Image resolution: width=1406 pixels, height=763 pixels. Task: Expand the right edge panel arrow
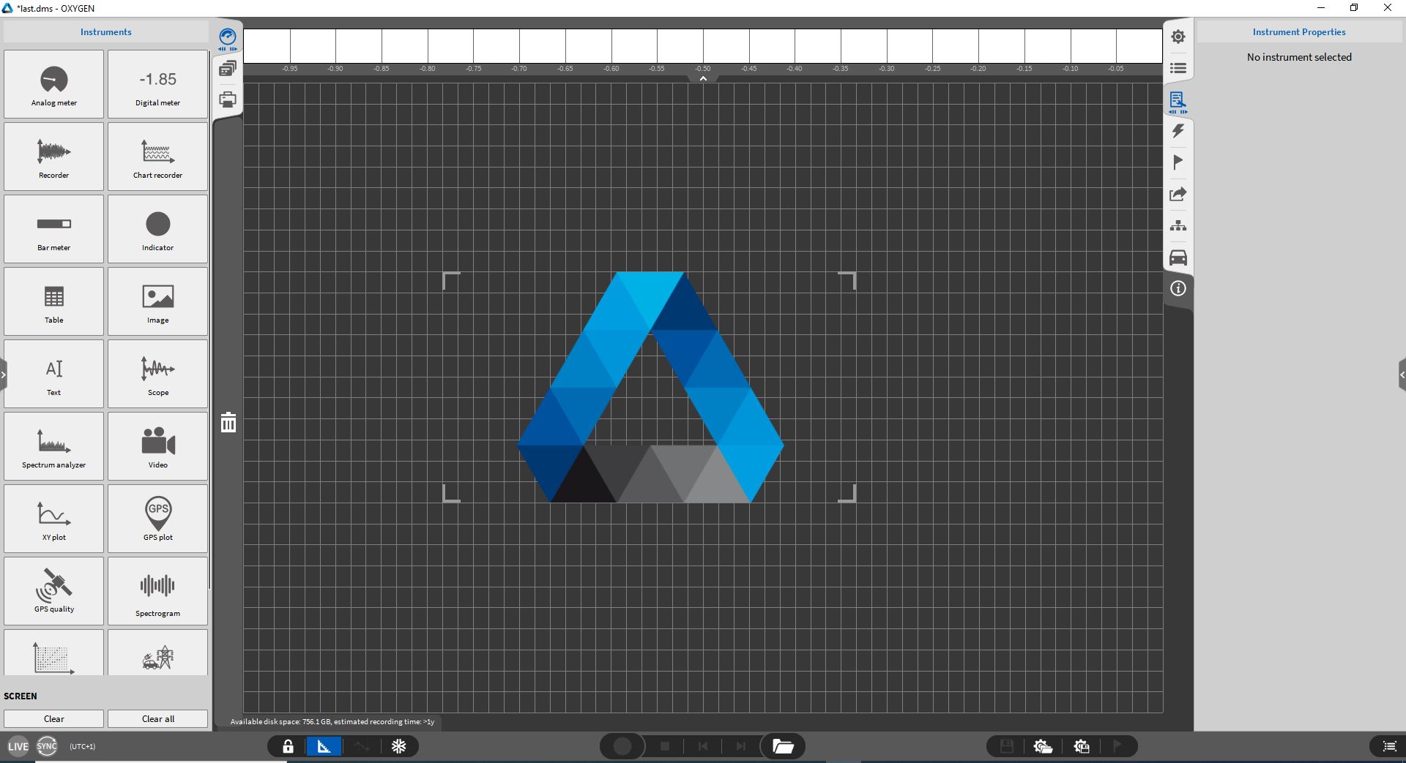tap(1402, 375)
